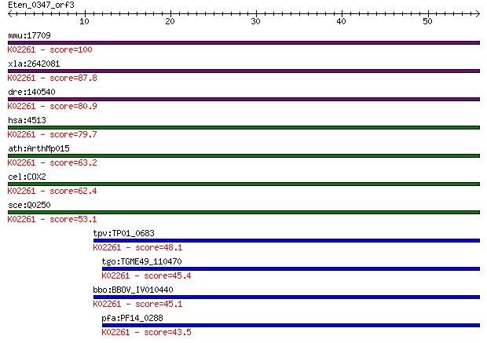
Task: Click the K02261 score=80.9 label
Action: [x=52, y=106]
